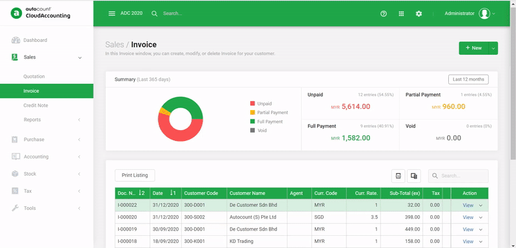
Task: Open the Dashboard from sidebar
Action: click(35, 40)
